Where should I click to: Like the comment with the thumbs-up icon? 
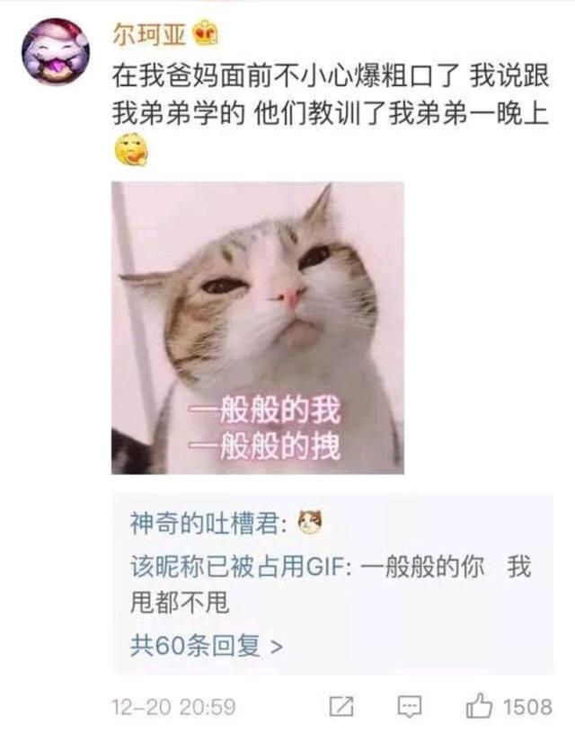(479, 705)
